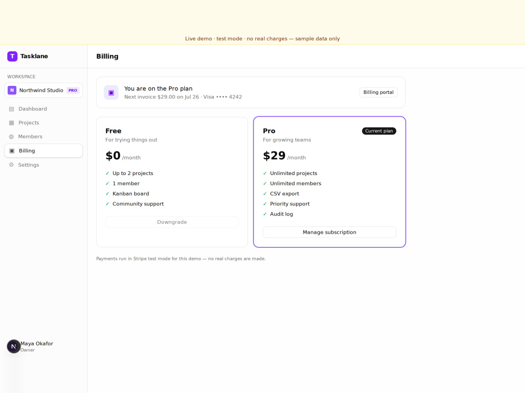Click the $29 price on Pro plan
The width and height of the screenshot is (525, 393).
(274, 156)
